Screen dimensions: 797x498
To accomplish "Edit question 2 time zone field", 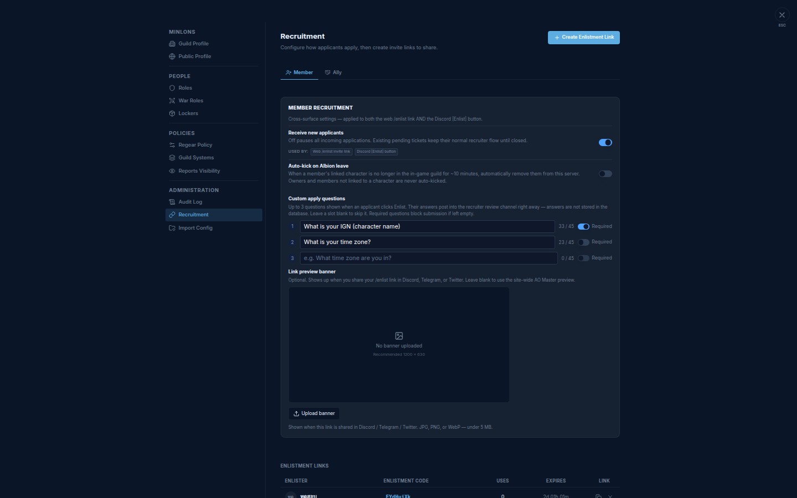I will [427, 242].
